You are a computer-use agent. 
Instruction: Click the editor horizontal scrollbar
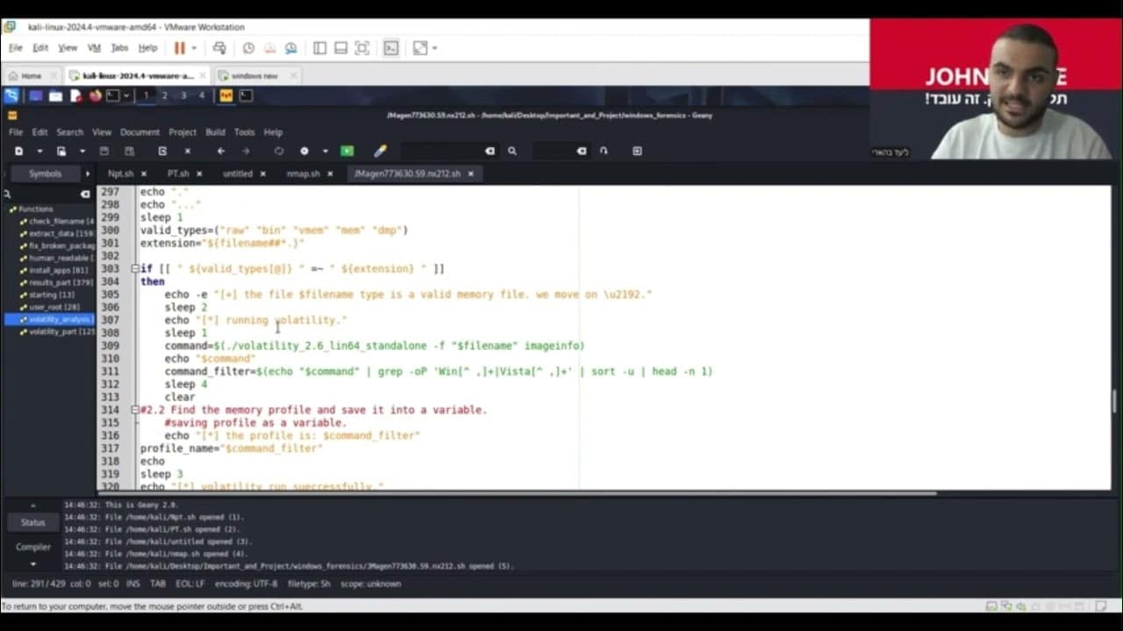[516, 493]
